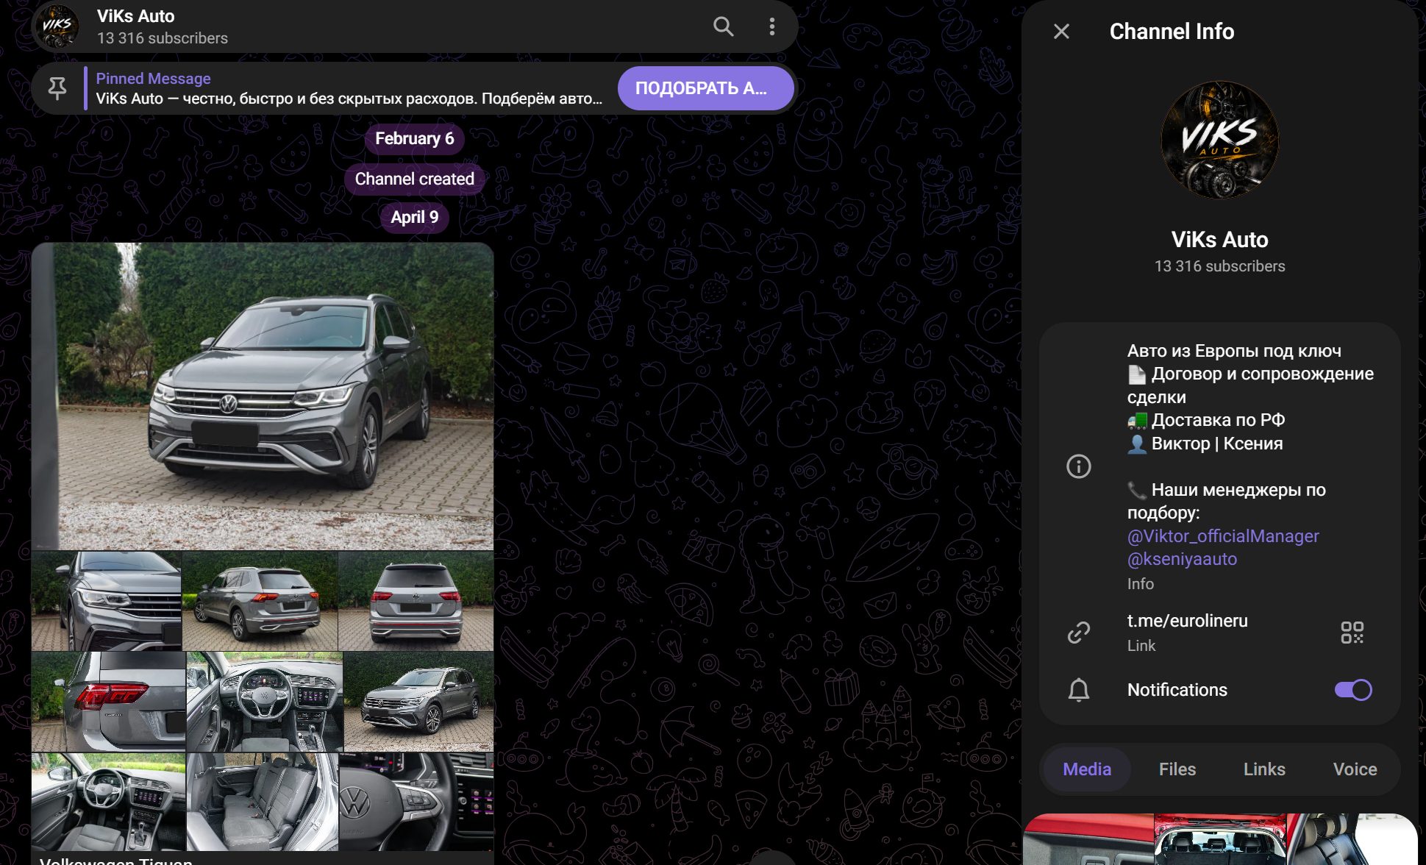Click the link icon beside t.me/eurolineru
The width and height of the screenshot is (1426, 865).
click(x=1079, y=633)
